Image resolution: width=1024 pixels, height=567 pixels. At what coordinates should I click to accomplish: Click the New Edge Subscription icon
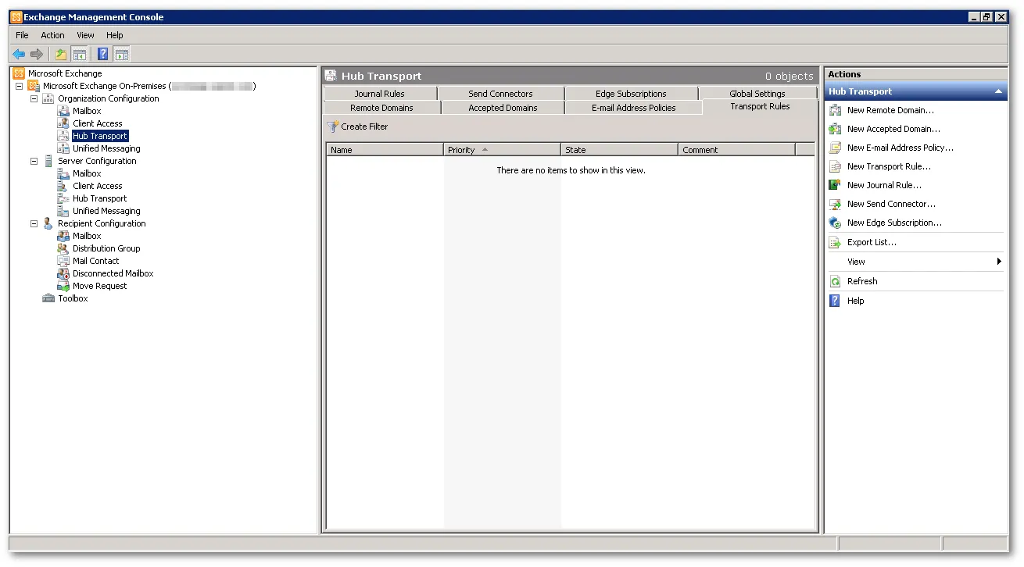pyautogui.click(x=835, y=223)
